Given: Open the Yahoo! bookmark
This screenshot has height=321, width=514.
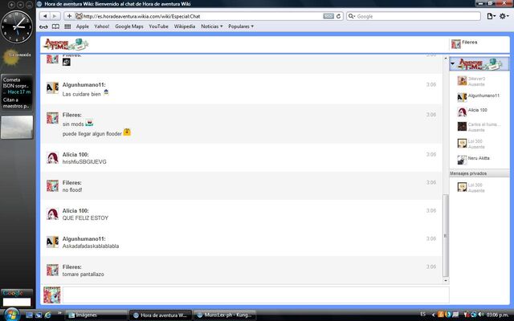Looking at the screenshot, I should pyautogui.click(x=102, y=26).
